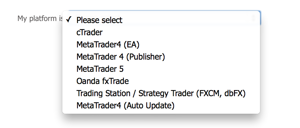
Task: Select Trading Station / Strategy Trader option
Action: coord(161,93)
